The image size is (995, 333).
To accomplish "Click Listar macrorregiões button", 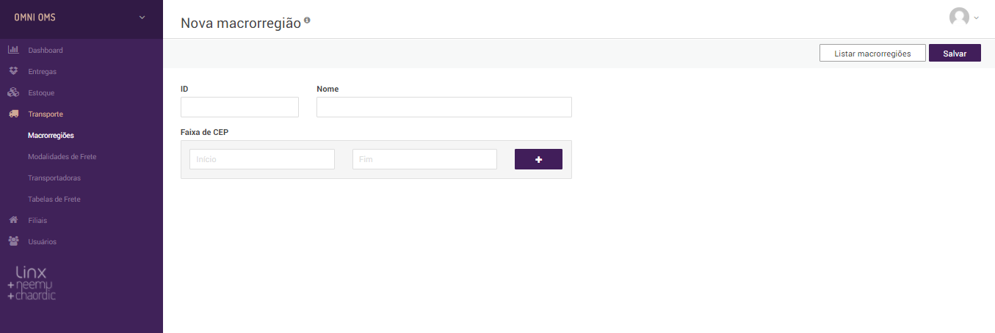I will [x=872, y=54].
